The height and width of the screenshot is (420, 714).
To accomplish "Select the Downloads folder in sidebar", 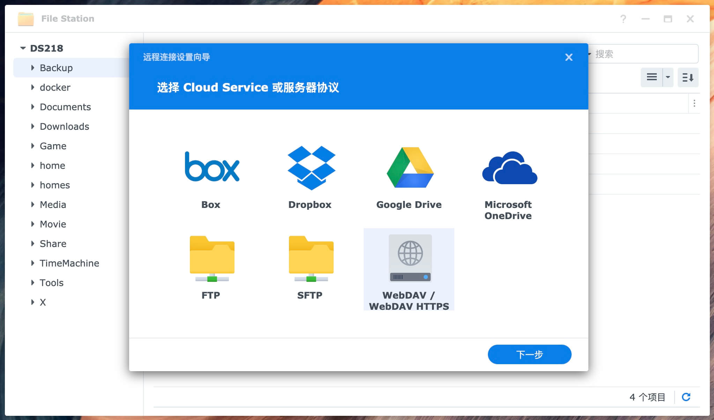I will click(x=65, y=126).
